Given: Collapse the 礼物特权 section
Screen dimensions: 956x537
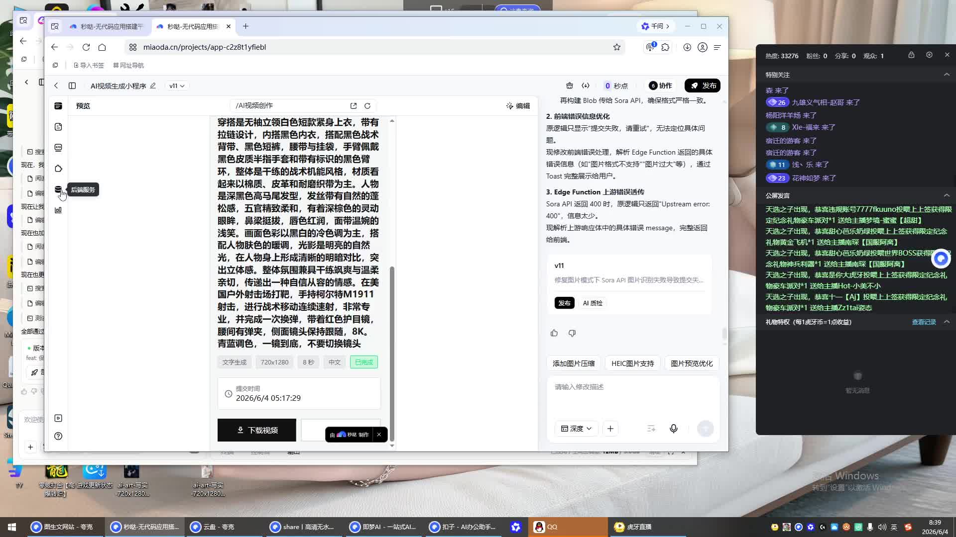Looking at the screenshot, I should (947, 322).
